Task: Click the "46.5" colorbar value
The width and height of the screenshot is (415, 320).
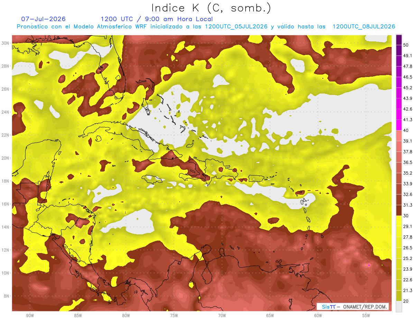Action: tap(408, 77)
